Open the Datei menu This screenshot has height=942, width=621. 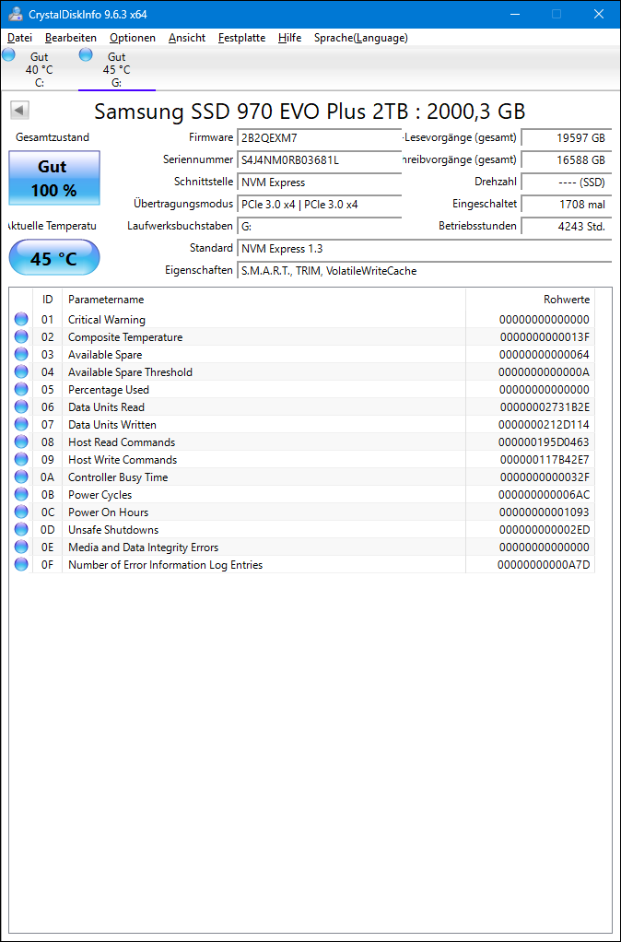click(20, 38)
